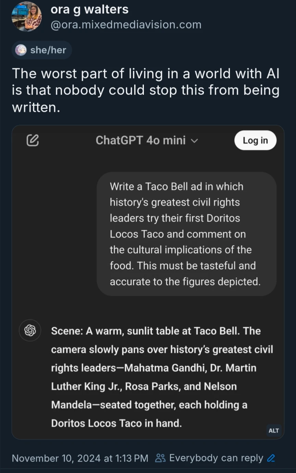Click the Taco Bell ad prompt bubble

pos(186,234)
